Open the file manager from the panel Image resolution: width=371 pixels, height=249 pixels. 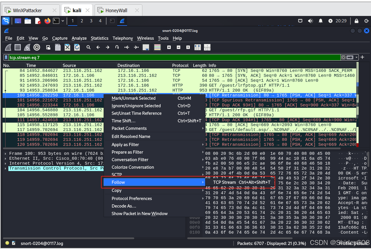(28, 21)
